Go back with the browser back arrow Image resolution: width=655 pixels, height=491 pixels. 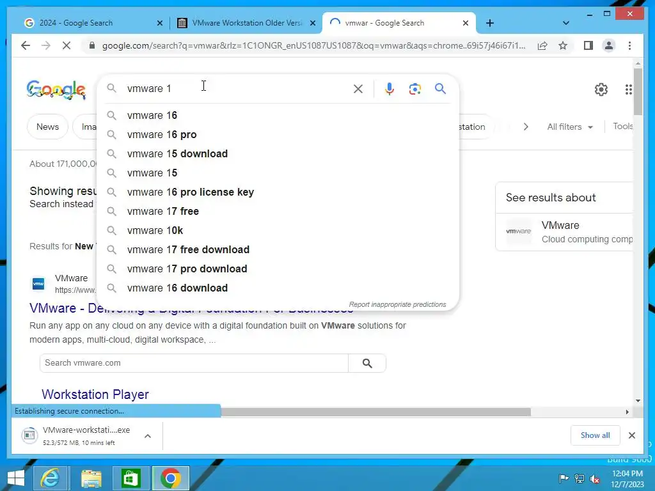click(26, 45)
